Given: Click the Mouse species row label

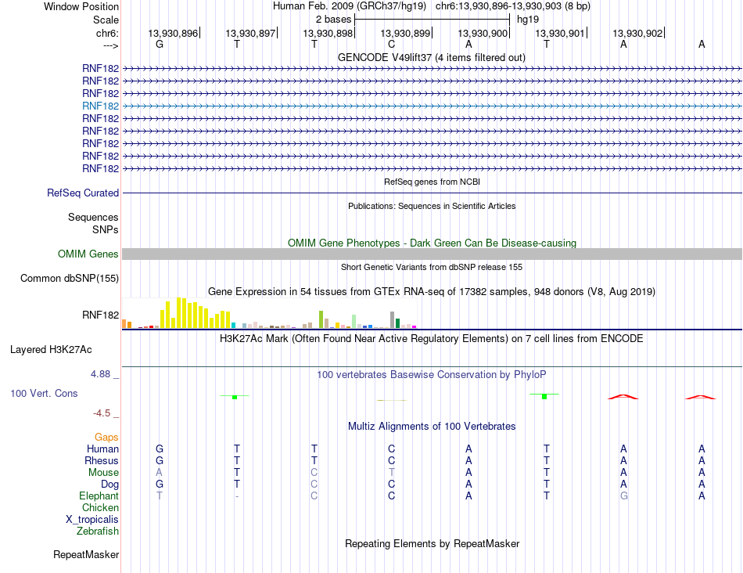Looking at the screenshot, I should (103, 473).
